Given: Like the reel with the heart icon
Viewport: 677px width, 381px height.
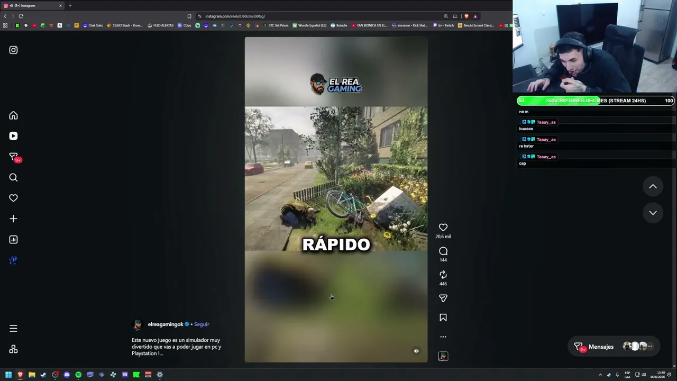Looking at the screenshot, I should click(443, 228).
